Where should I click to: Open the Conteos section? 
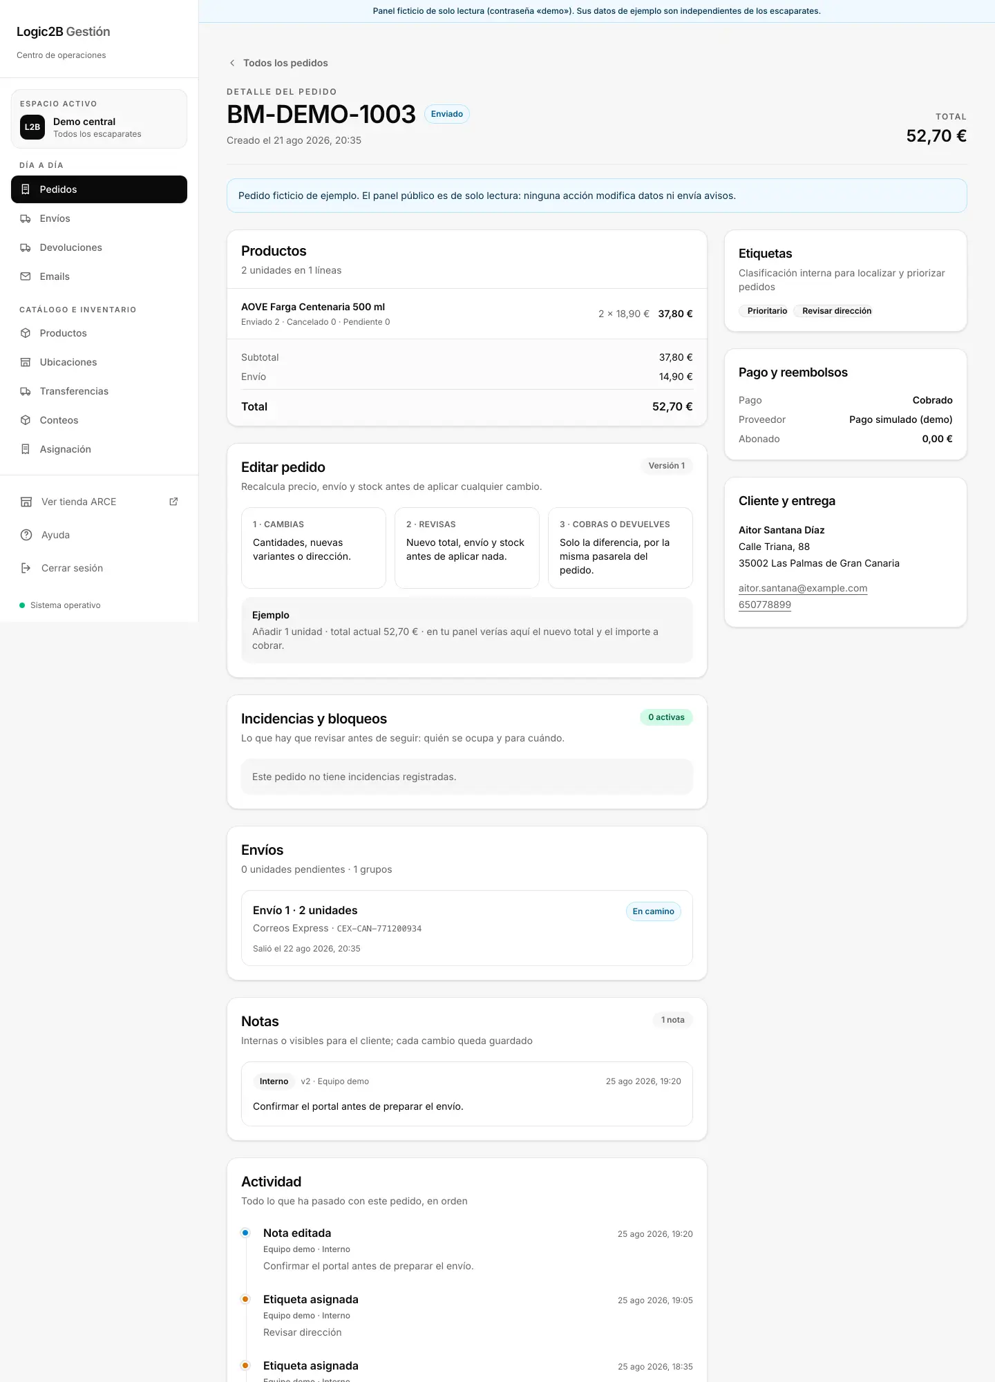click(99, 420)
